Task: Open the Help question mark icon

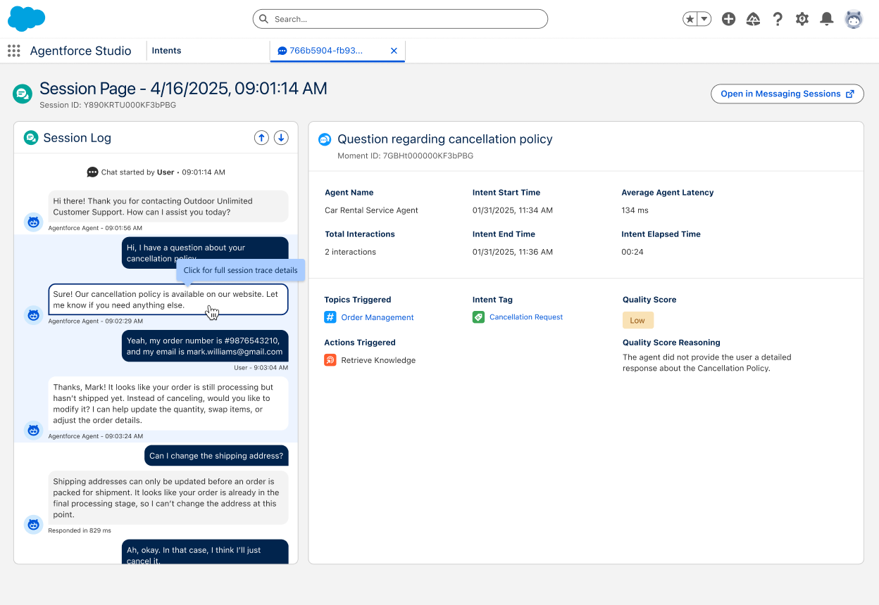Action: coord(778,19)
